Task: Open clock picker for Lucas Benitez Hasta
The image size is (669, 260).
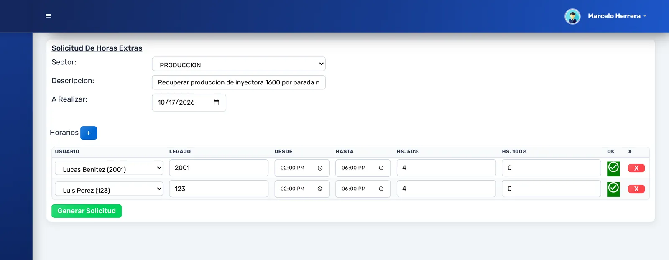Action: pos(381,168)
